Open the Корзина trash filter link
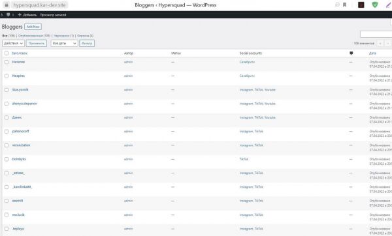Image resolution: width=392 pixels, height=236 pixels. click(85, 36)
